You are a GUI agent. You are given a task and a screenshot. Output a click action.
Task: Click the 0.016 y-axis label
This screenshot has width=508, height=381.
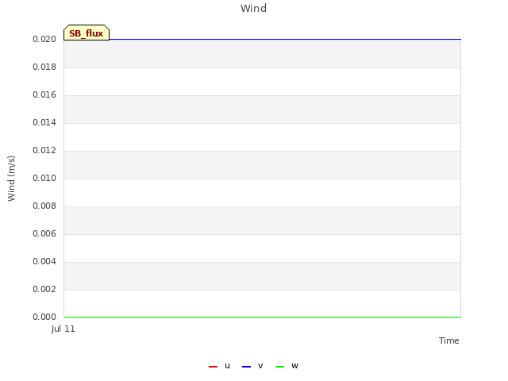pos(44,94)
